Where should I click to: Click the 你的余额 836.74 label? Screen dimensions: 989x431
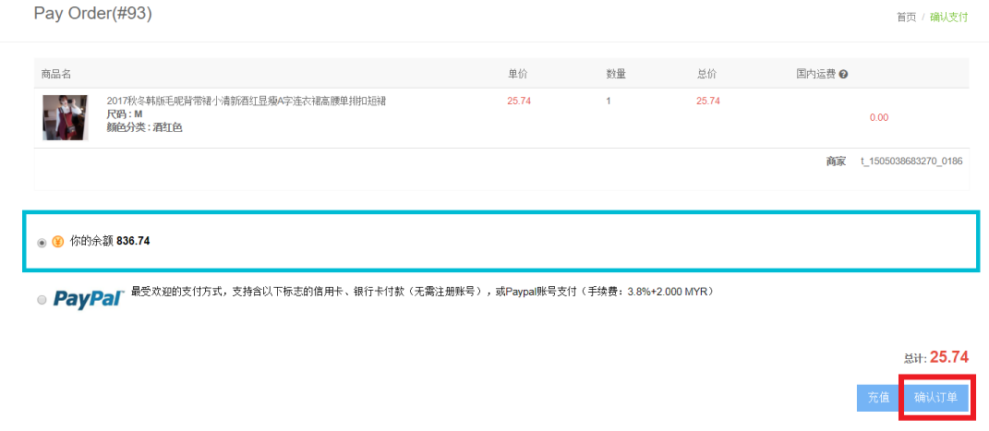click(110, 241)
